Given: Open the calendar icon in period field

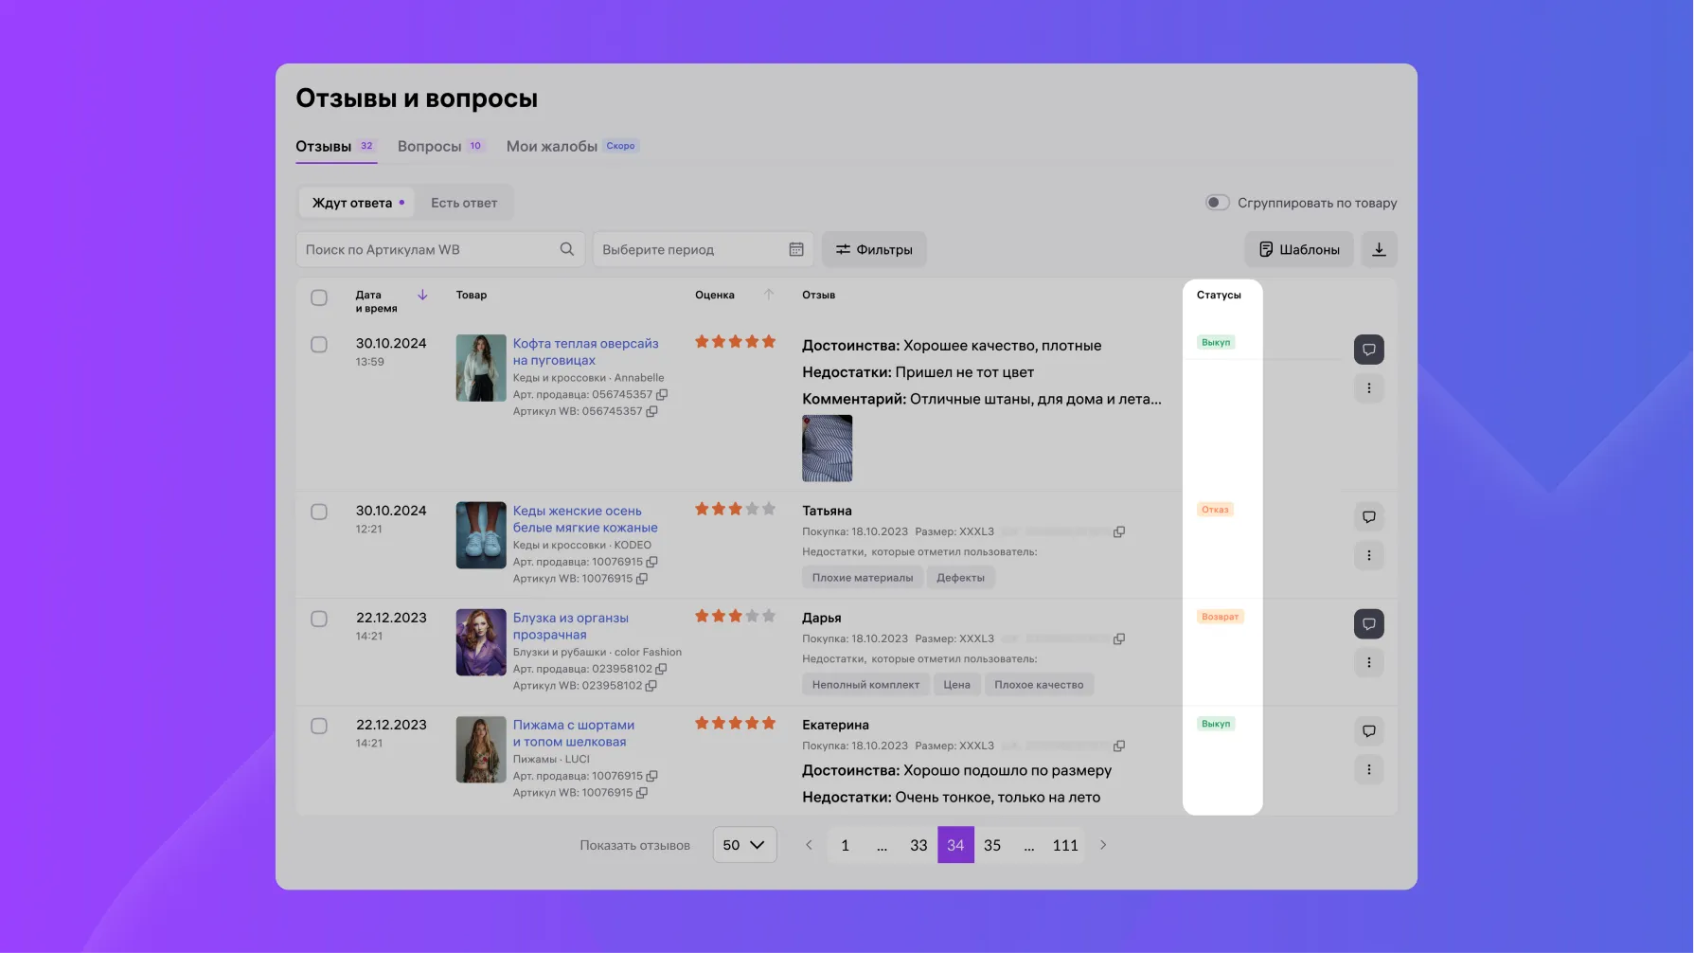Looking at the screenshot, I should [x=796, y=249].
